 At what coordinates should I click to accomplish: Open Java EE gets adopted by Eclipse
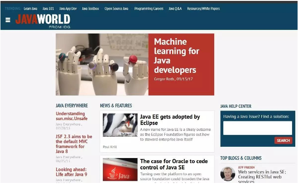click(170, 120)
